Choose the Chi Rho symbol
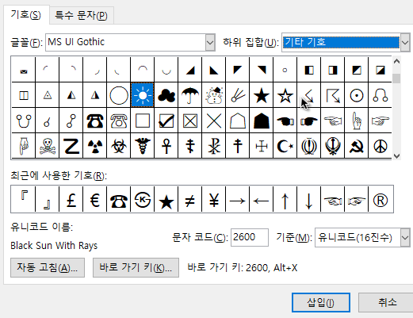This screenshot has width=413, height=318. (214, 146)
